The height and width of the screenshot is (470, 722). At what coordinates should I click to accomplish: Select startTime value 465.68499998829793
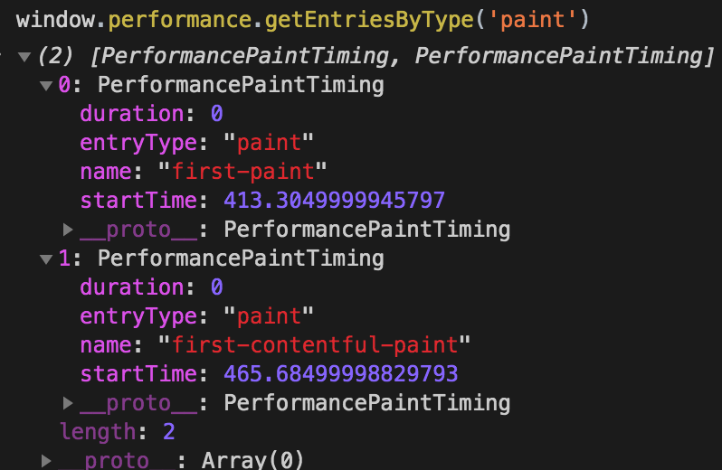[x=341, y=374]
